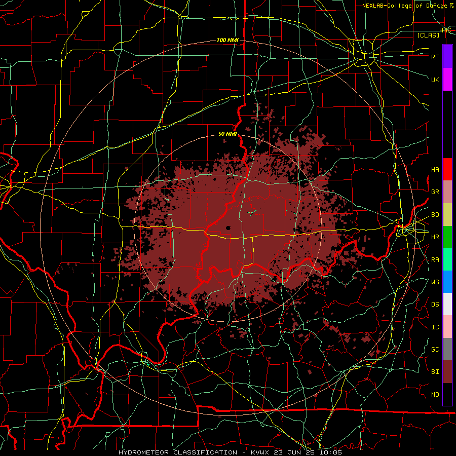Click the BD legend label text
Viewport: 456px width, 456px height.
[435, 215]
